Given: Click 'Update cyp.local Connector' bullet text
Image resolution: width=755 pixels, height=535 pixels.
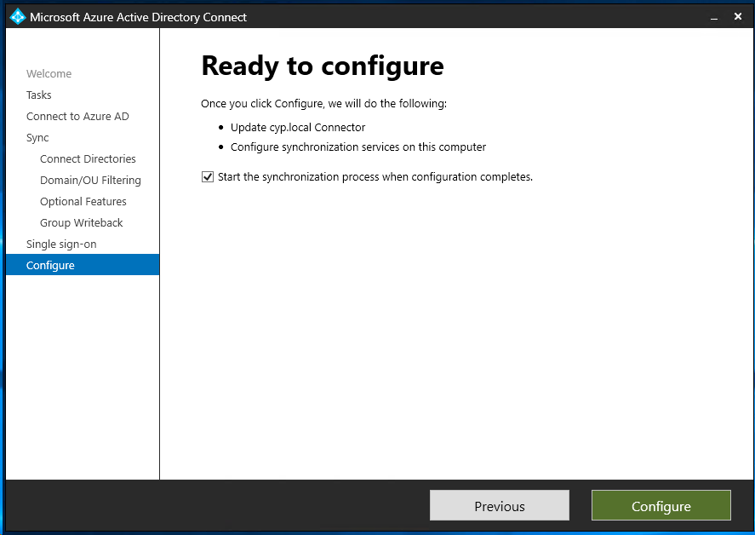Looking at the screenshot, I should [298, 127].
